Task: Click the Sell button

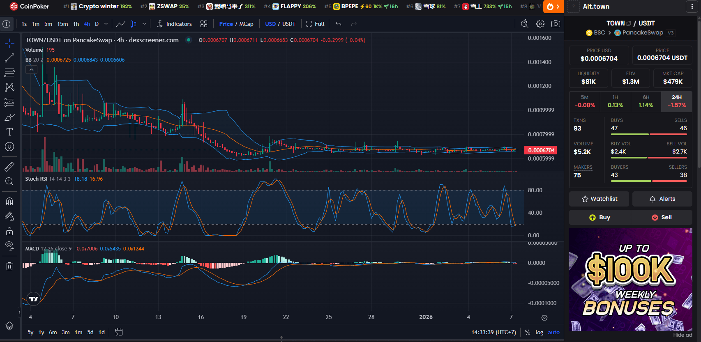Action: click(662, 217)
